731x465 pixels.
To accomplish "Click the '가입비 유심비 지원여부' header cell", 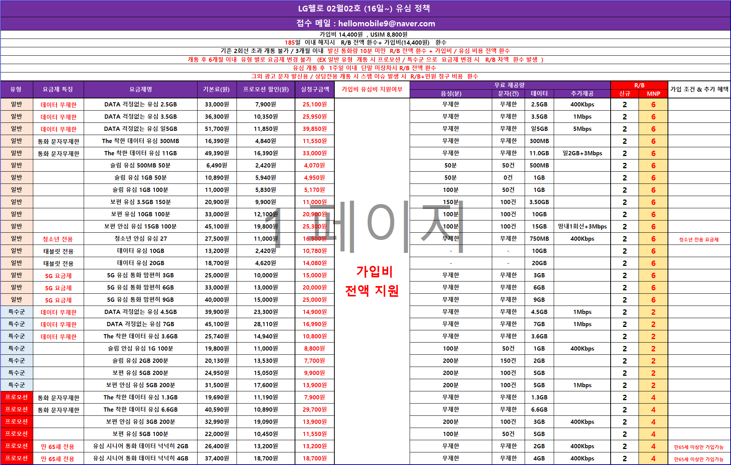I will pyautogui.click(x=372, y=89).
